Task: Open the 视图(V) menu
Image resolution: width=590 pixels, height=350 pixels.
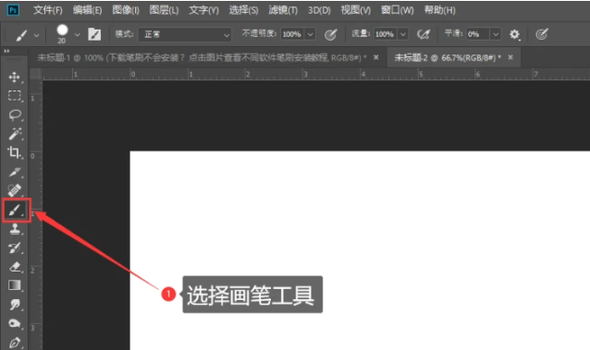Action: [356, 10]
